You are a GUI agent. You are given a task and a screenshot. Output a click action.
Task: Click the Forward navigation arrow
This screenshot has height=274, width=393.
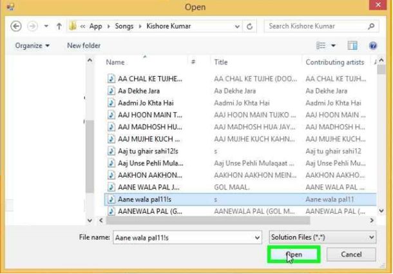tap(33, 26)
